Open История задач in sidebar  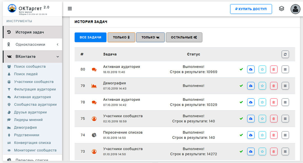click(x=29, y=32)
